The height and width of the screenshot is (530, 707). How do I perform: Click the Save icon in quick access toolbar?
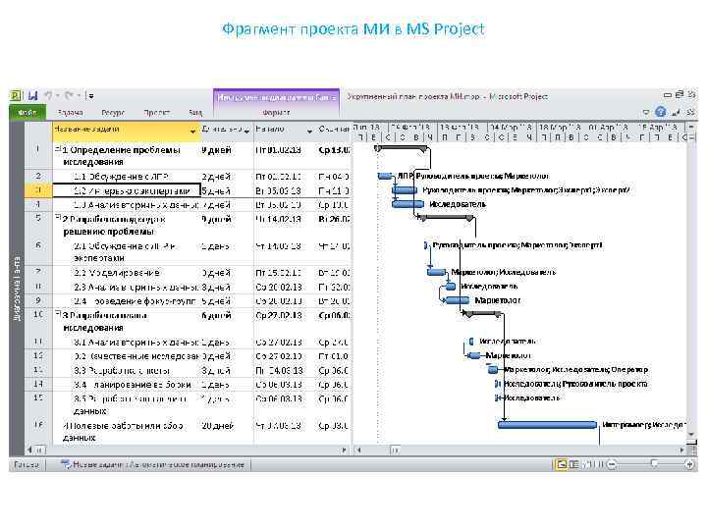click(33, 95)
